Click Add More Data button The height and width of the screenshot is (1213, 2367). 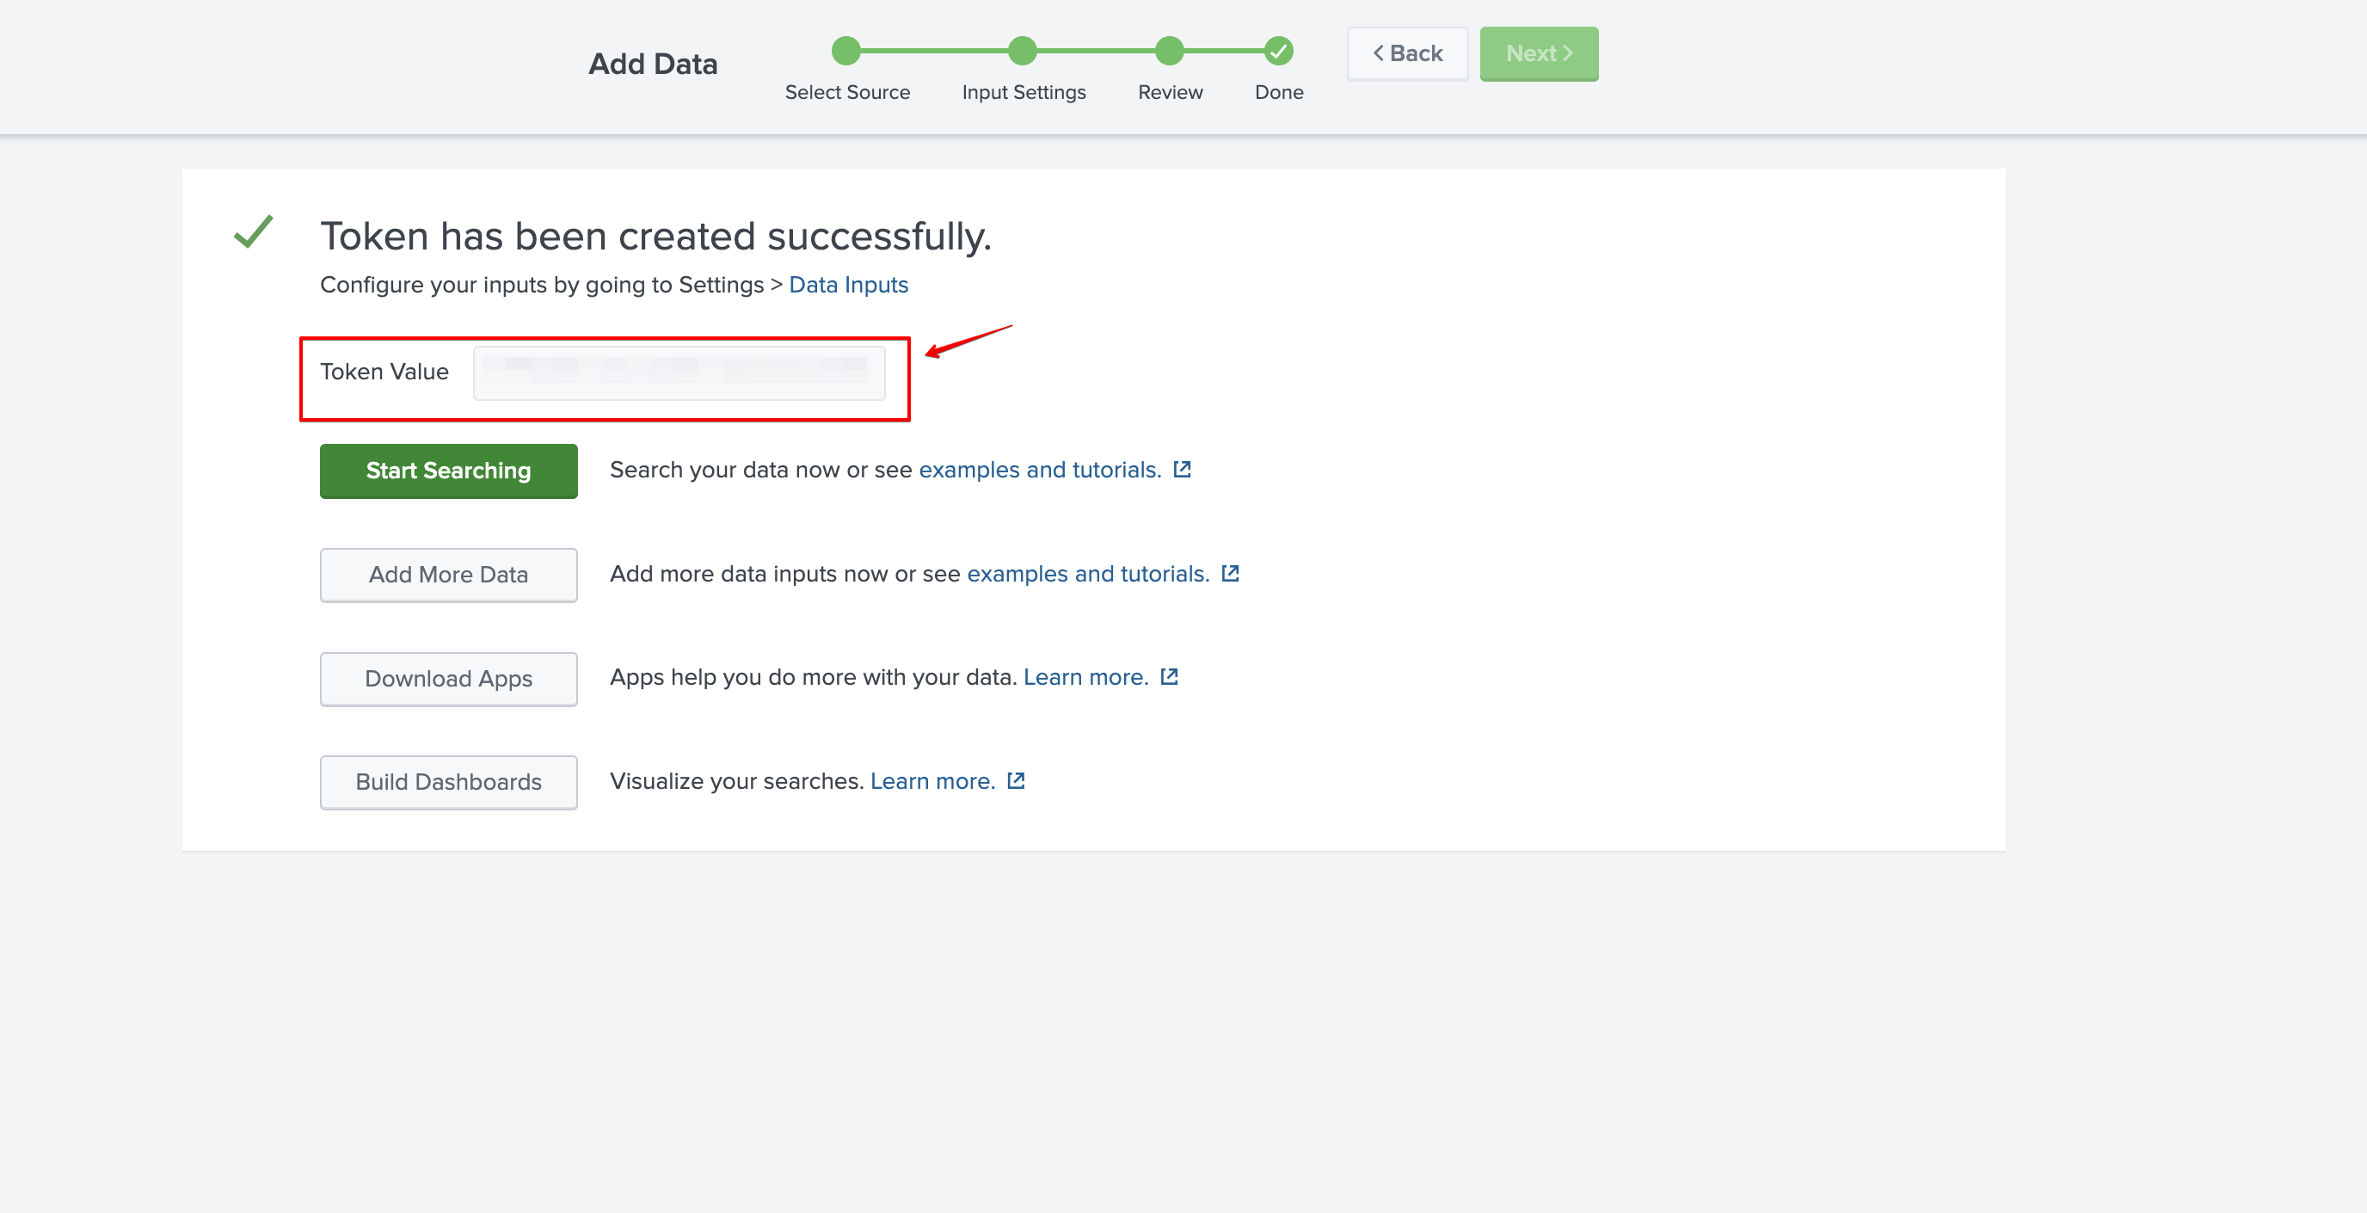[448, 576]
